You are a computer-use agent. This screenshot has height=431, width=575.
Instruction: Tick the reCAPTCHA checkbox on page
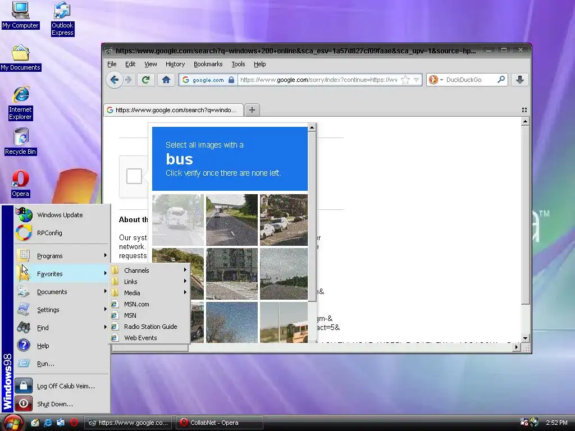(134, 176)
